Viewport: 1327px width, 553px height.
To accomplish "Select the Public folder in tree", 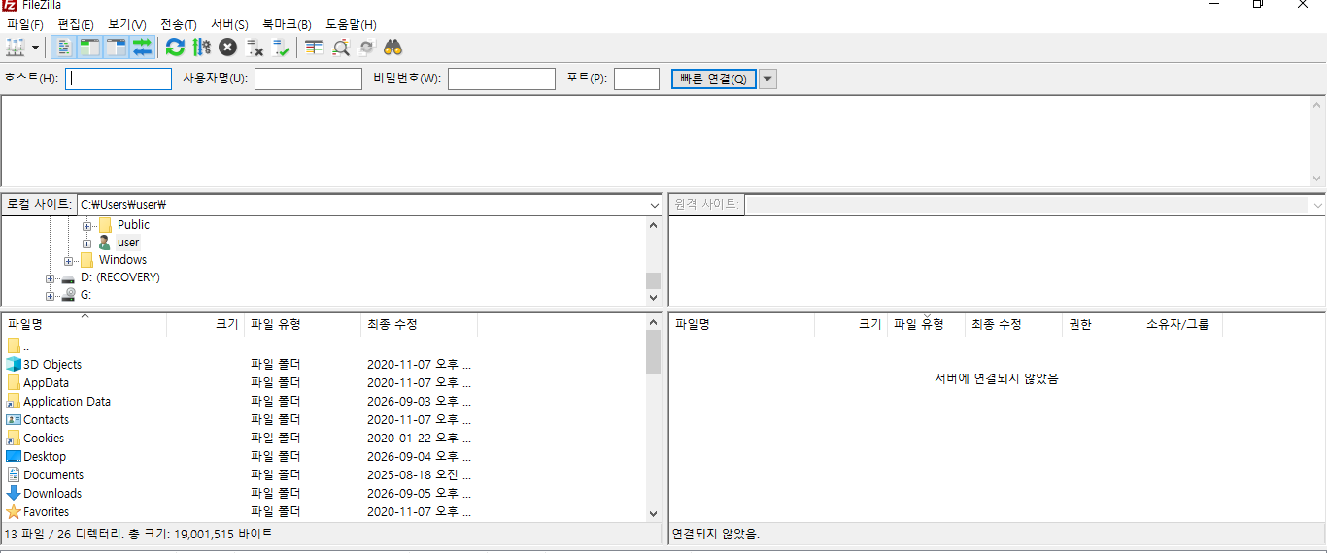I will pyautogui.click(x=133, y=225).
